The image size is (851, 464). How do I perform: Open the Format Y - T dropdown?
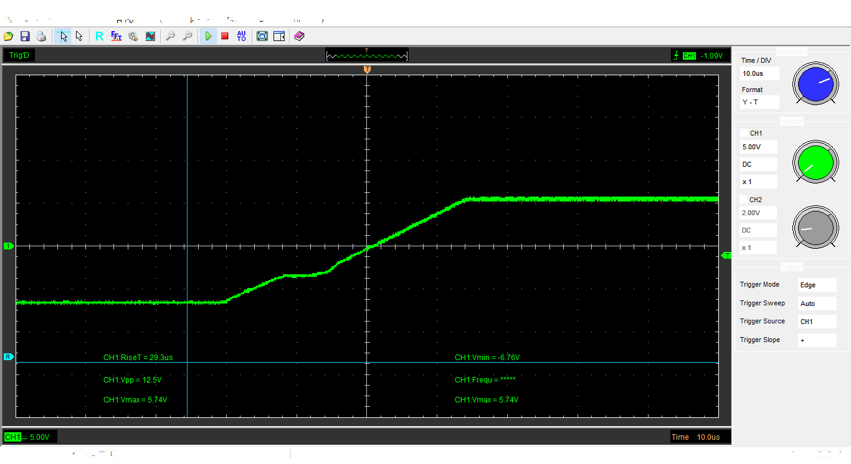pos(759,102)
